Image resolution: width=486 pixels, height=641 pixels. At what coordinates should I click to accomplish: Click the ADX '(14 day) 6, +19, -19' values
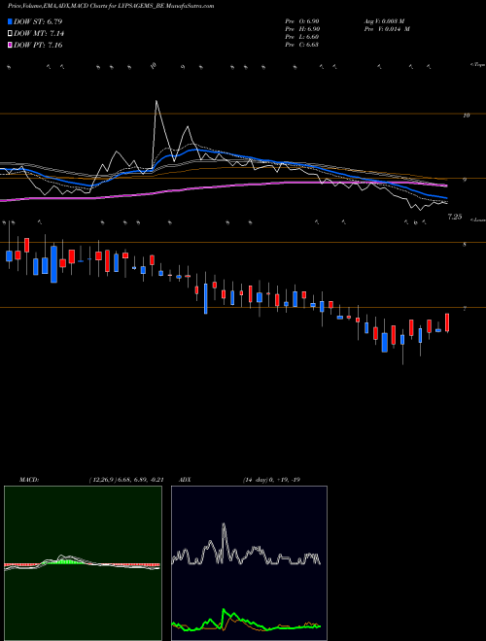271,480
